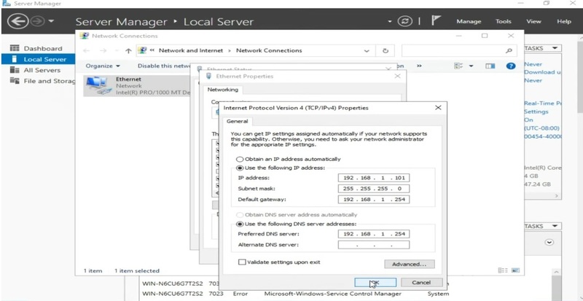This screenshot has height=301, width=583.
Task: Click Network and Internet in the breadcrumb
Action: tap(191, 50)
